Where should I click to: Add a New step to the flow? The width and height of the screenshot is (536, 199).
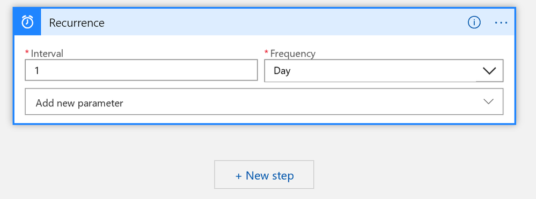(x=264, y=174)
